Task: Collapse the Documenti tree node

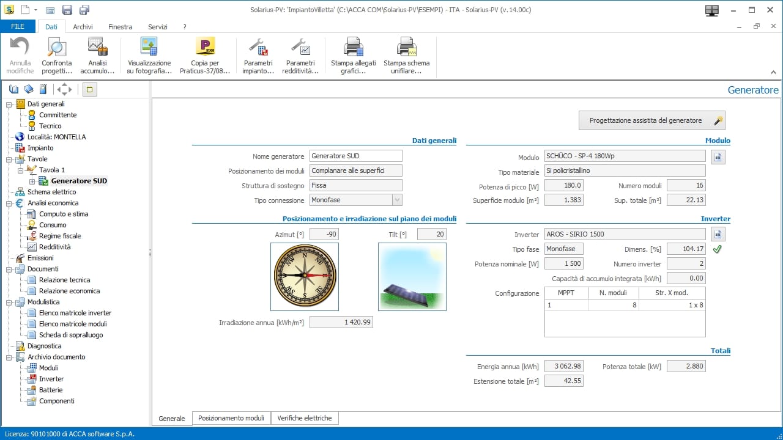Action: coord(9,269)
